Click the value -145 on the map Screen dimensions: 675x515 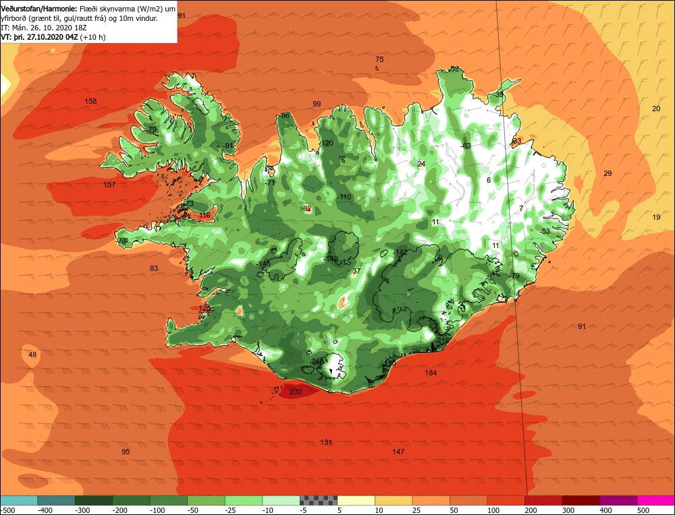pyautogui.click(x=263, y=264)
